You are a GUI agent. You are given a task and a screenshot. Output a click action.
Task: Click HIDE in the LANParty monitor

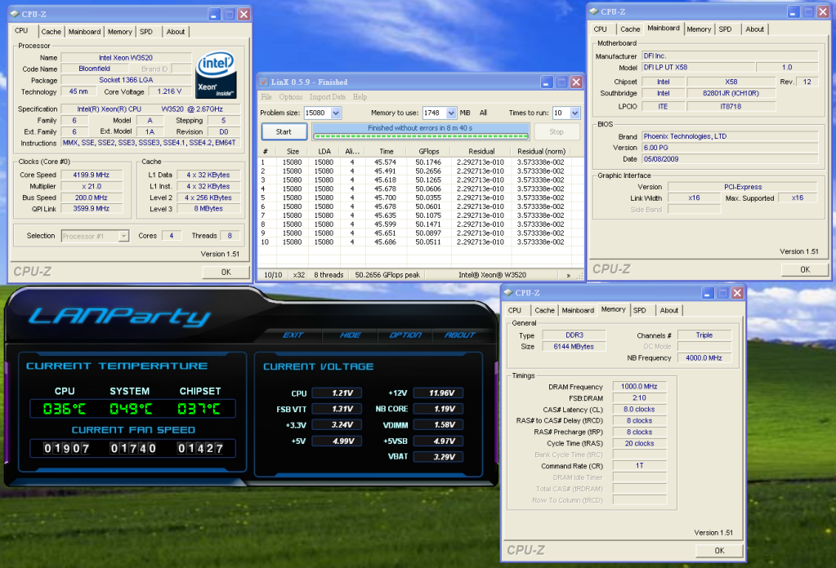coord(351,335)
